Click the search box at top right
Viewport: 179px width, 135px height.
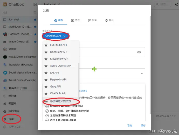162,4
